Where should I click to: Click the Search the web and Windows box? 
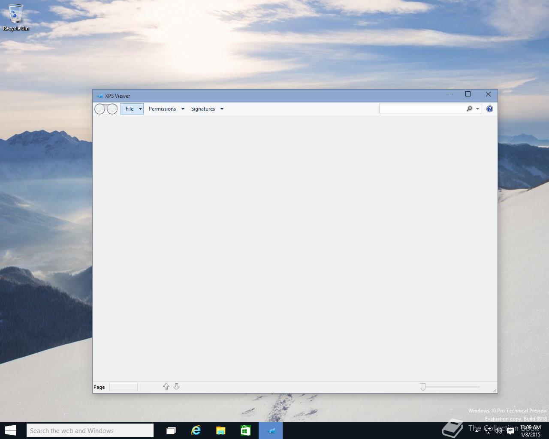pos(90,430)
